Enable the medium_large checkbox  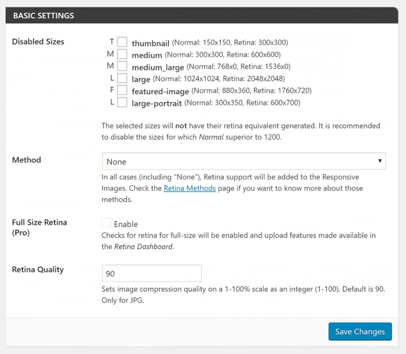point(122,67)
